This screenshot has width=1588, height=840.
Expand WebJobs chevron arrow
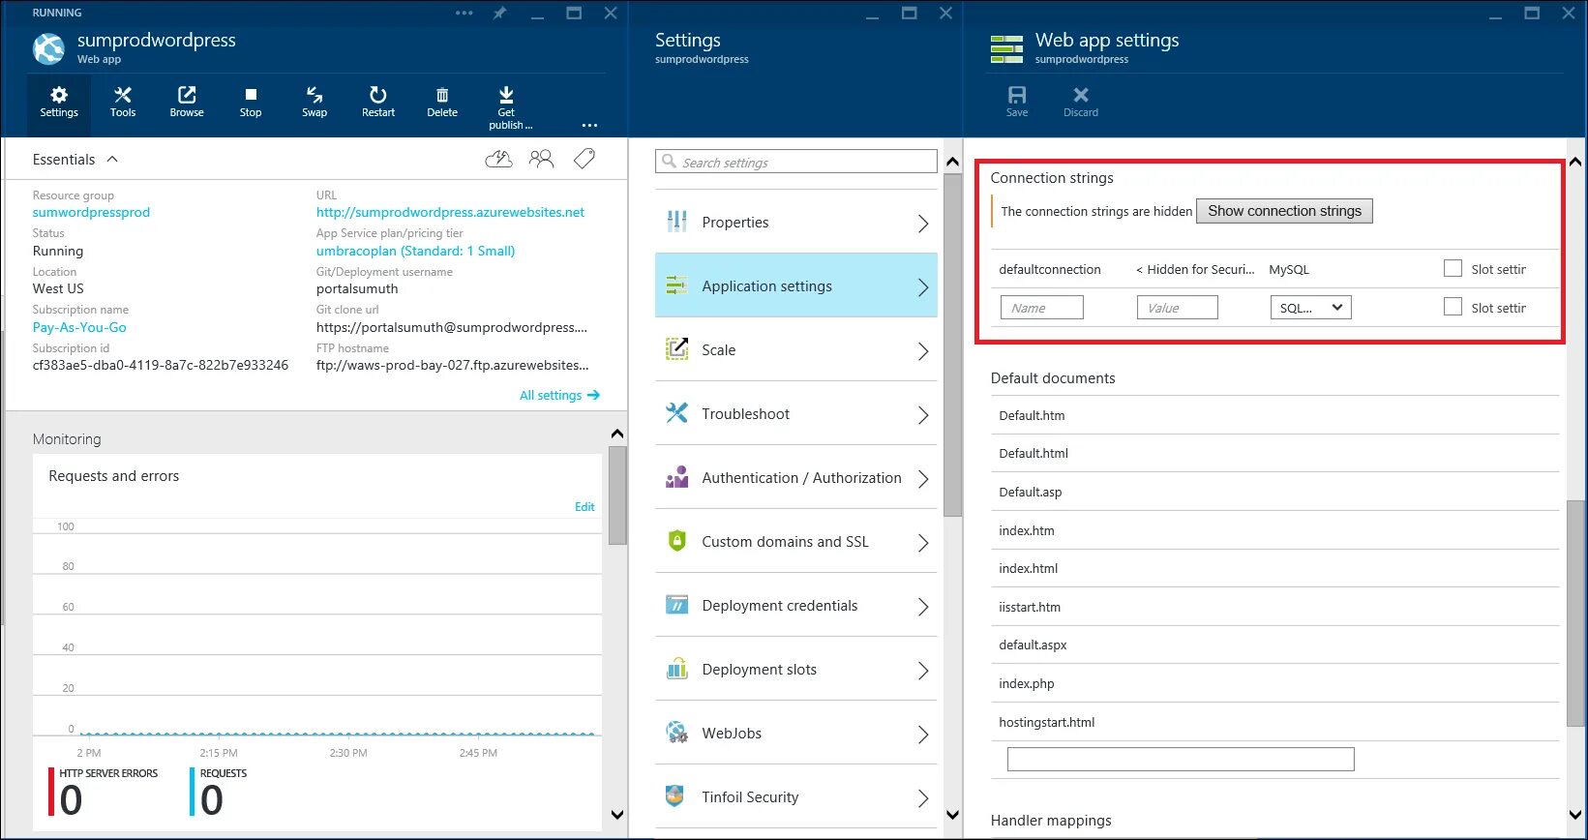click(923, 735)
